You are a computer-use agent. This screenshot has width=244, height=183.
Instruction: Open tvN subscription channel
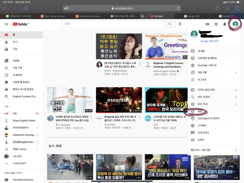pos(21,113)
